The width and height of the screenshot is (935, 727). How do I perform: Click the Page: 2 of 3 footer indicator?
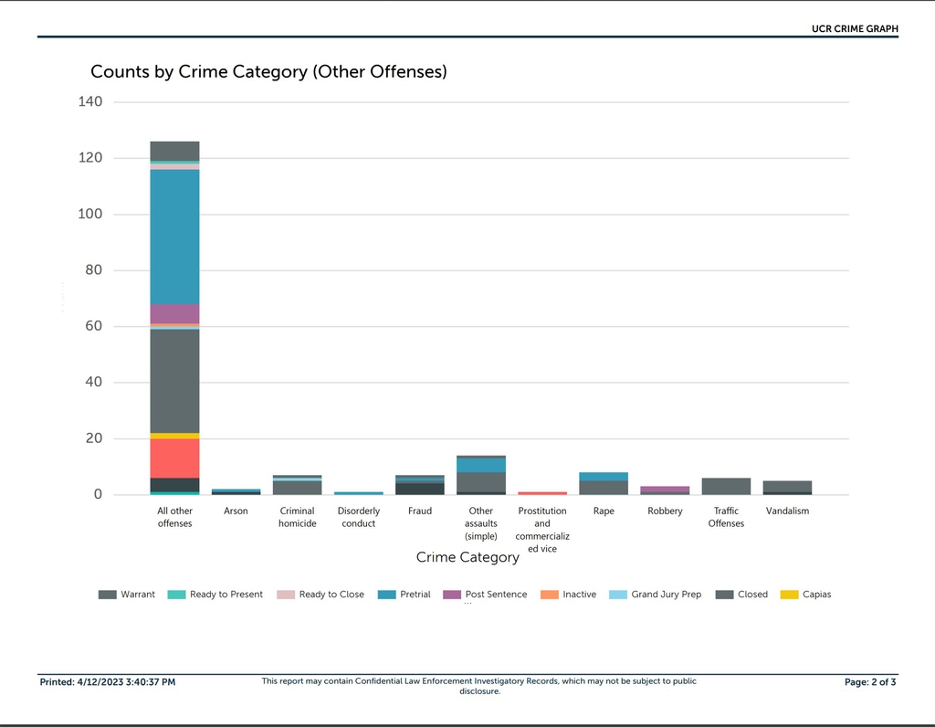point(870,682)
